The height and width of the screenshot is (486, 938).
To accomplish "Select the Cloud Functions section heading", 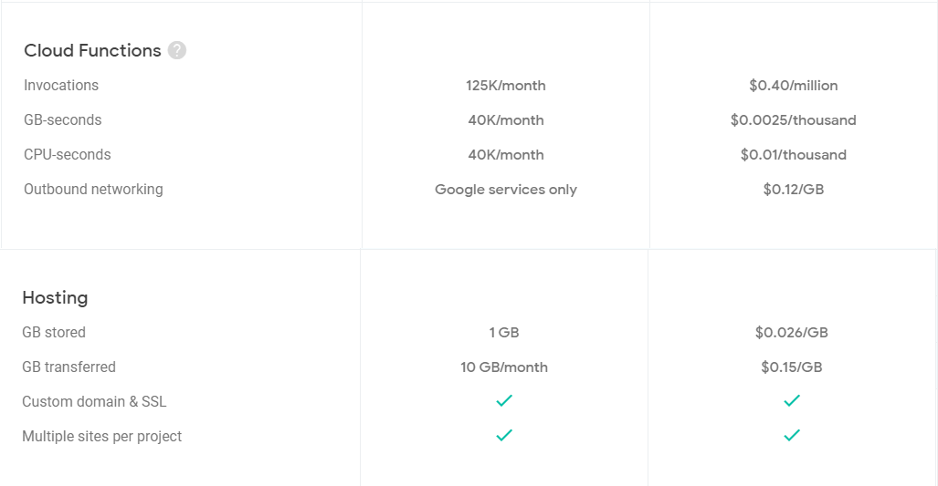I will coord(93,51).
